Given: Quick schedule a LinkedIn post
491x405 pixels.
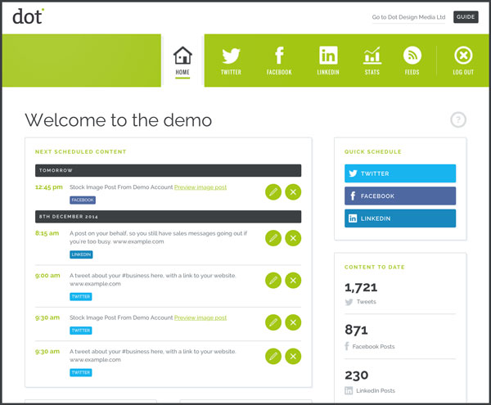Looking at the screenshot, I should pos(400,218).
